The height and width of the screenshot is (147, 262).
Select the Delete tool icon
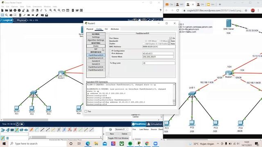click(x=11, y=15)
